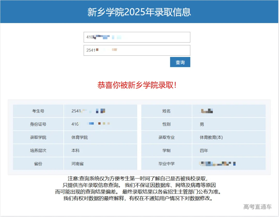This screenshot has width=279, height=217.
Task: Select the 录取学院 label cell
Action: tap(38, 137)
